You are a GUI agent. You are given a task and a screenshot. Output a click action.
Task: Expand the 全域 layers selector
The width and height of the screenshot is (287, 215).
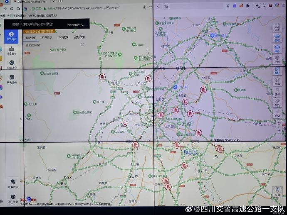(x=277, y=82)
